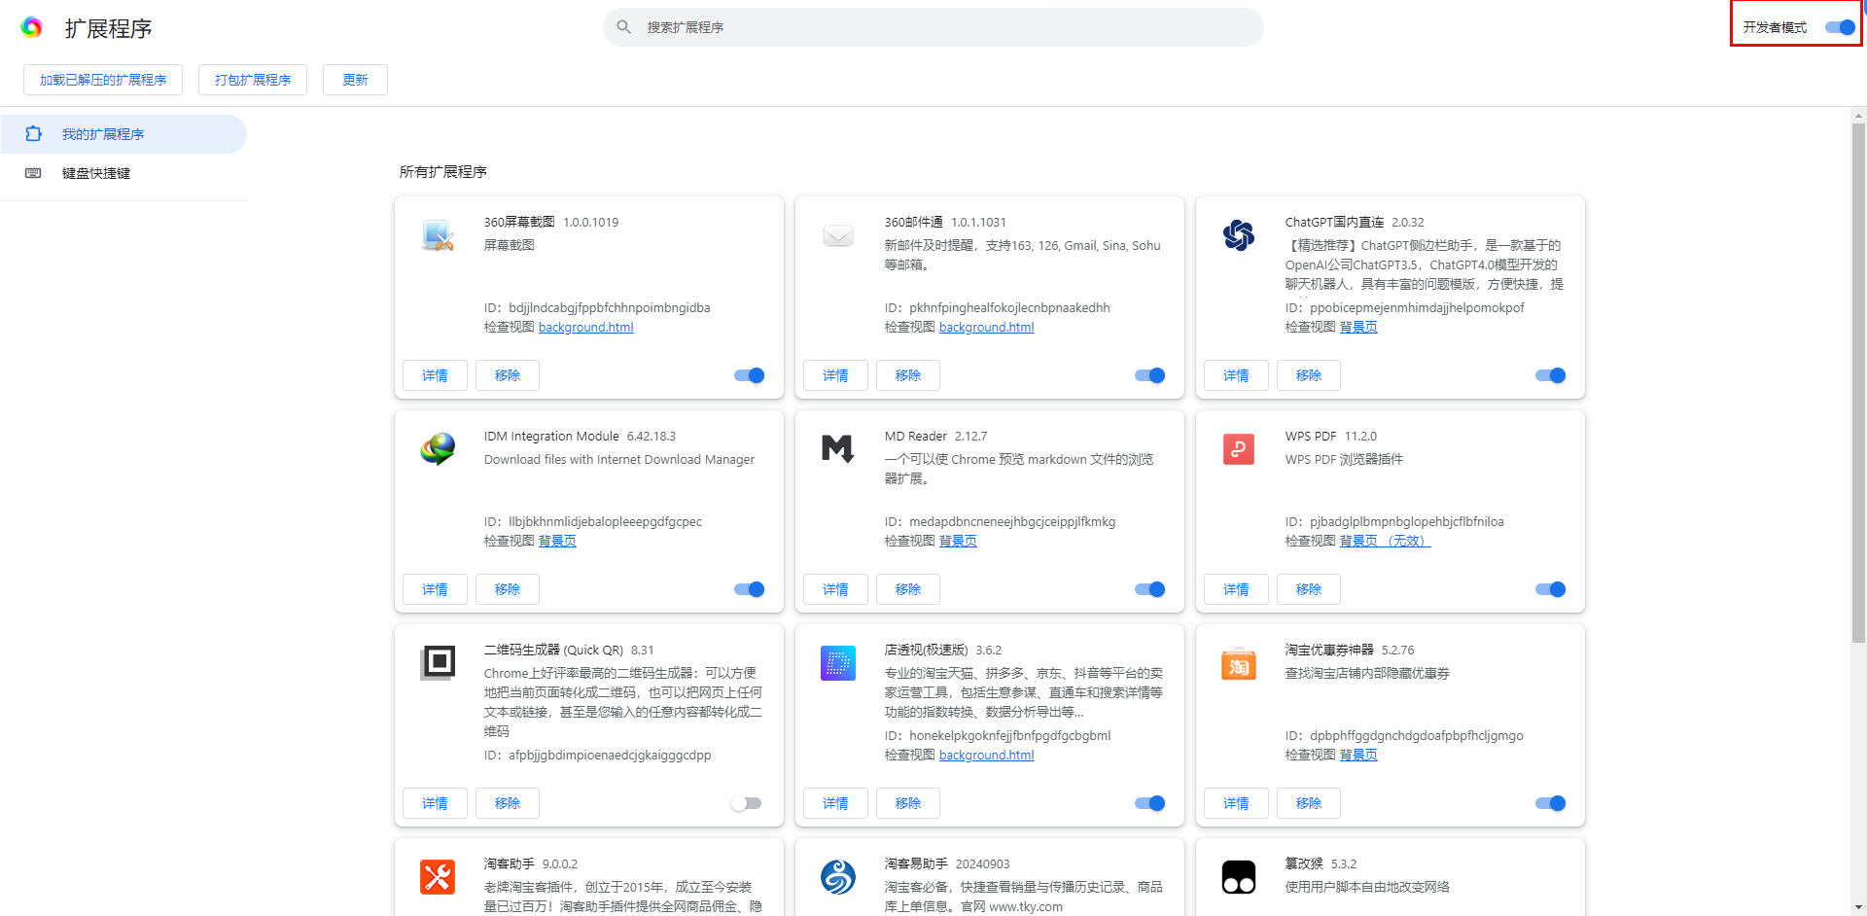
Task: Open the background.html link for 360屏幕截图
Action: [584, 327]
